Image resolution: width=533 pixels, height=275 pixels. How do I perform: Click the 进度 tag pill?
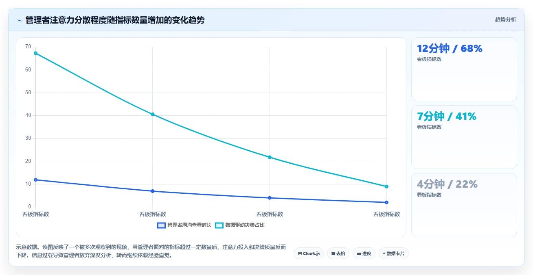click(364, 253)
